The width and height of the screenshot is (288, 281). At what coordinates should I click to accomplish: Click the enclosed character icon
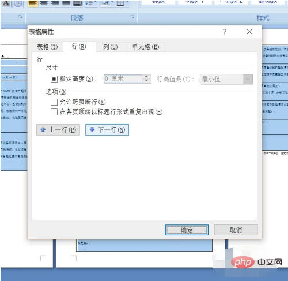(18, 3)
